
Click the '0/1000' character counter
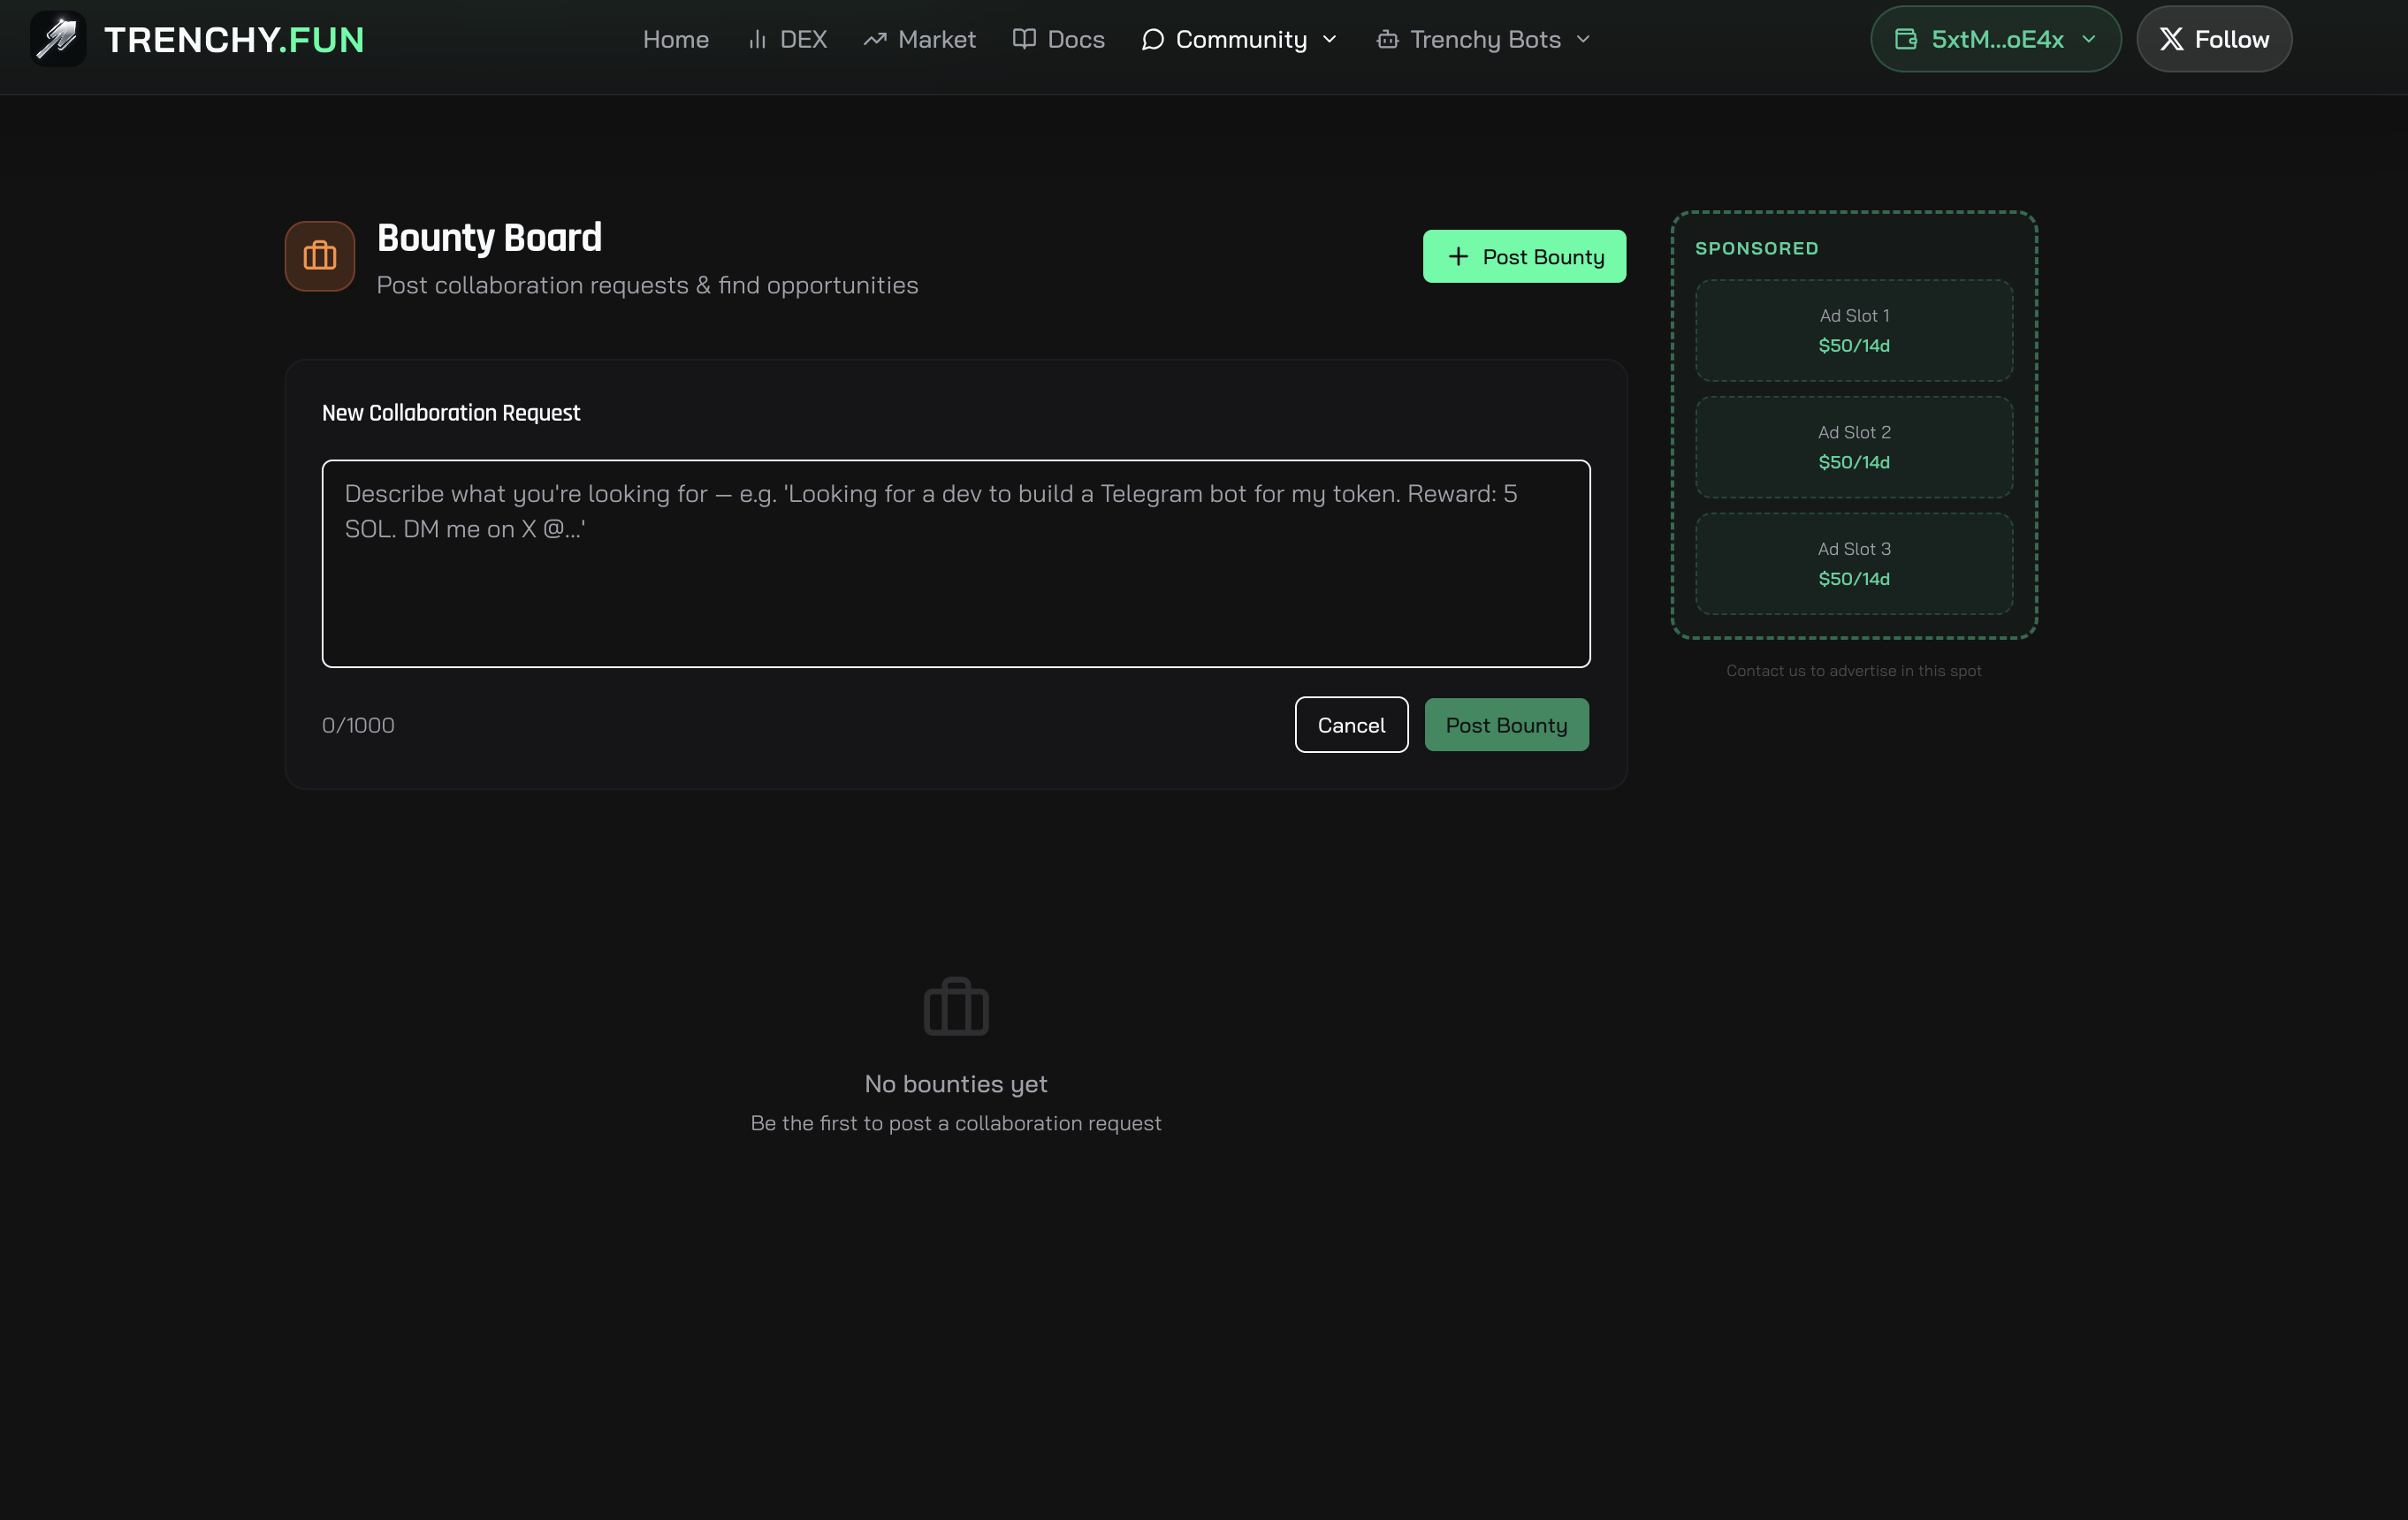point(358,725)
